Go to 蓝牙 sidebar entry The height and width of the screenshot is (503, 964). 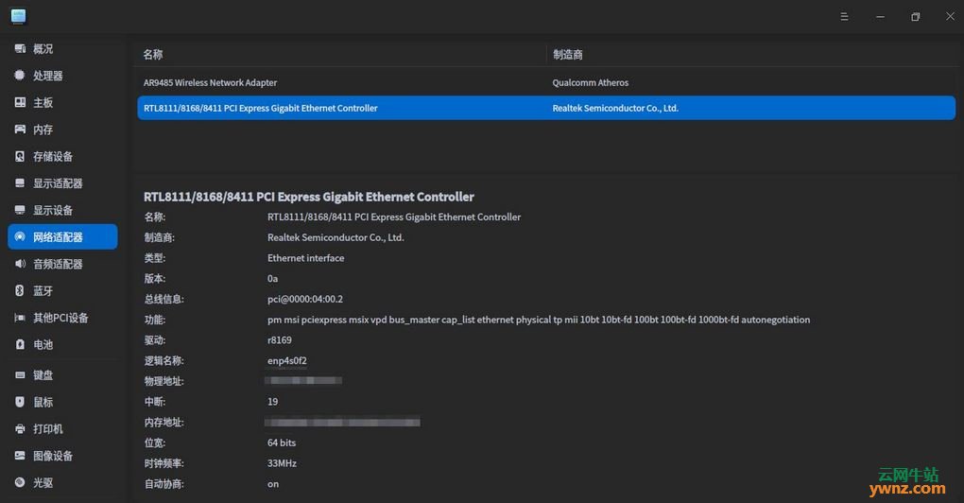[62, 291]
